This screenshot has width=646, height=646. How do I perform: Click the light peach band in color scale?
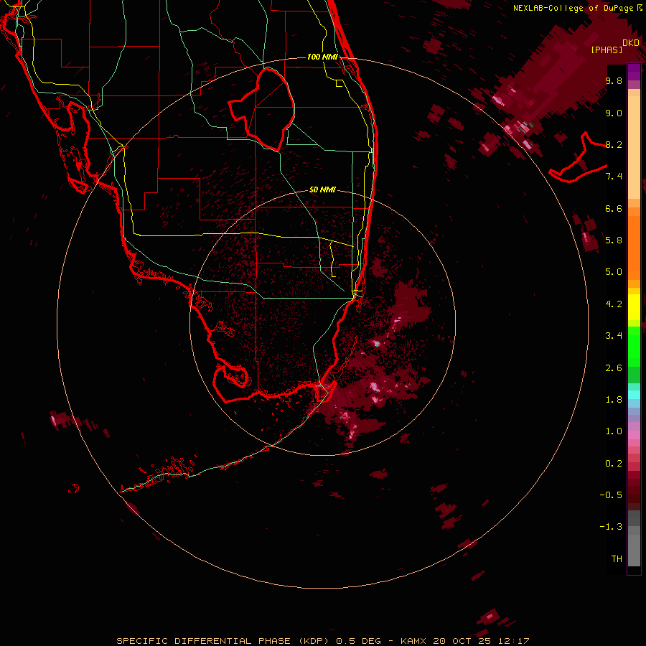634,147
